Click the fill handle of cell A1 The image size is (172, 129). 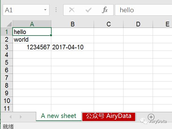coord(51,35)
